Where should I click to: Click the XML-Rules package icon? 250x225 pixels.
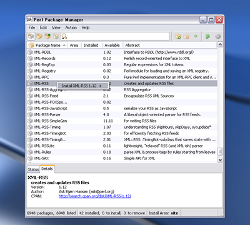30,152
